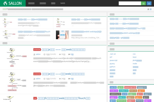154x102 pixels.
Task: Click the SALLON flame logo icon
Action: [5, 3]
